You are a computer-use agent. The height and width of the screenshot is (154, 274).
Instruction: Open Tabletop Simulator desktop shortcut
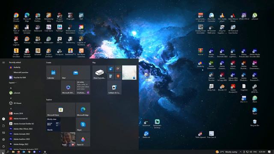point(27,53)
